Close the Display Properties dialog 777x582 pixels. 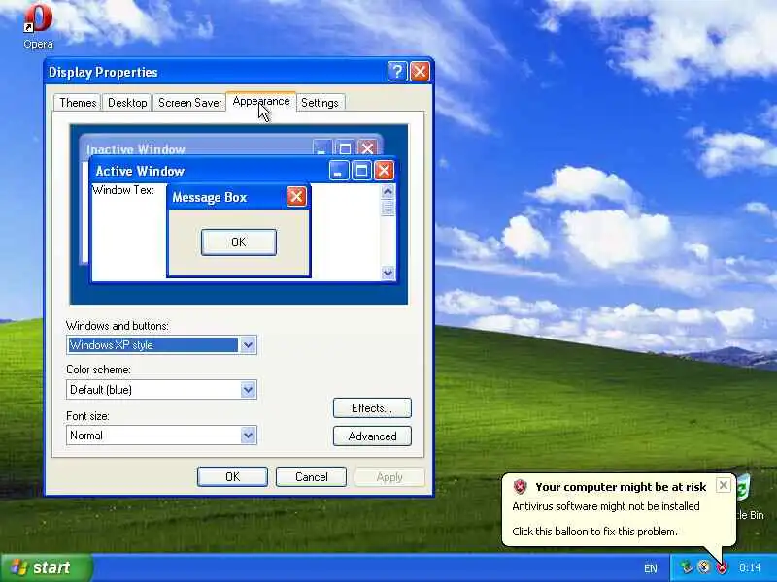click(x=420, y=72)
